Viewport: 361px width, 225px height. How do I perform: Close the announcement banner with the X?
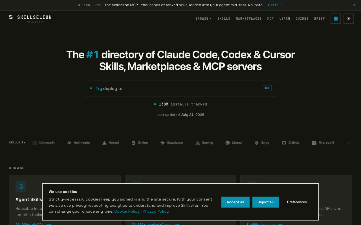[x=355, y=5]
